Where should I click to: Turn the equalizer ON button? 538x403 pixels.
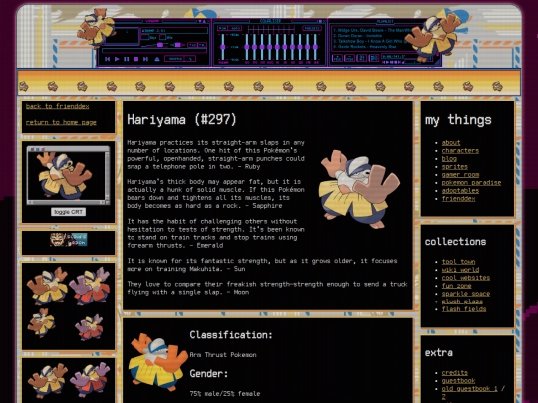tap(222, 28)
